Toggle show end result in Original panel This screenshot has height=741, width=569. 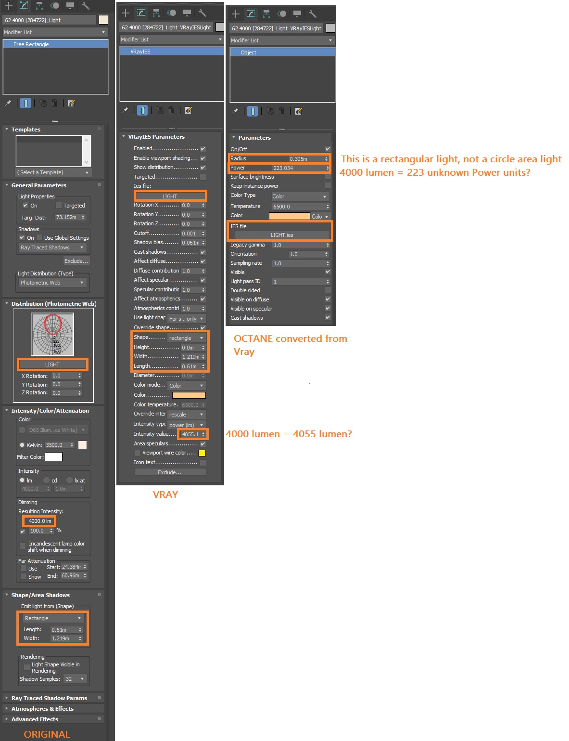(x=26, y=103)
